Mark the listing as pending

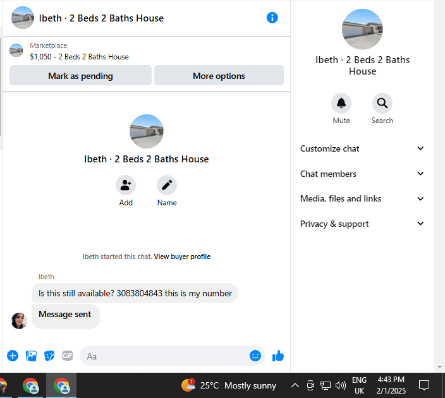click(x=81, y=75)
